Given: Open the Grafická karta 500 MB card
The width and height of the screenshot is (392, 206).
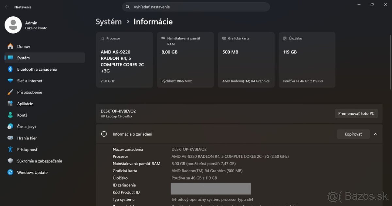Looking at the screenshot, I should 246,60.
